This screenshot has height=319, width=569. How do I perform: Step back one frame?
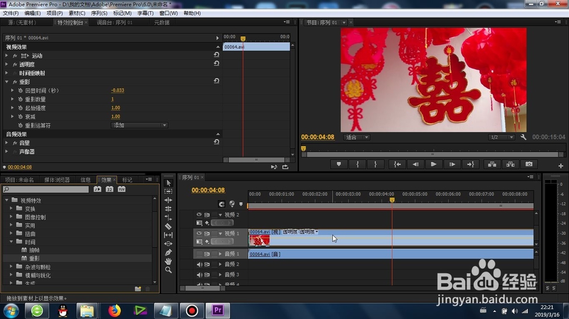(x=415, y=165)
